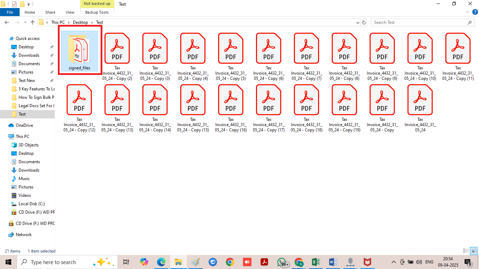Launch Excel from the taskbar

point(316,262)
